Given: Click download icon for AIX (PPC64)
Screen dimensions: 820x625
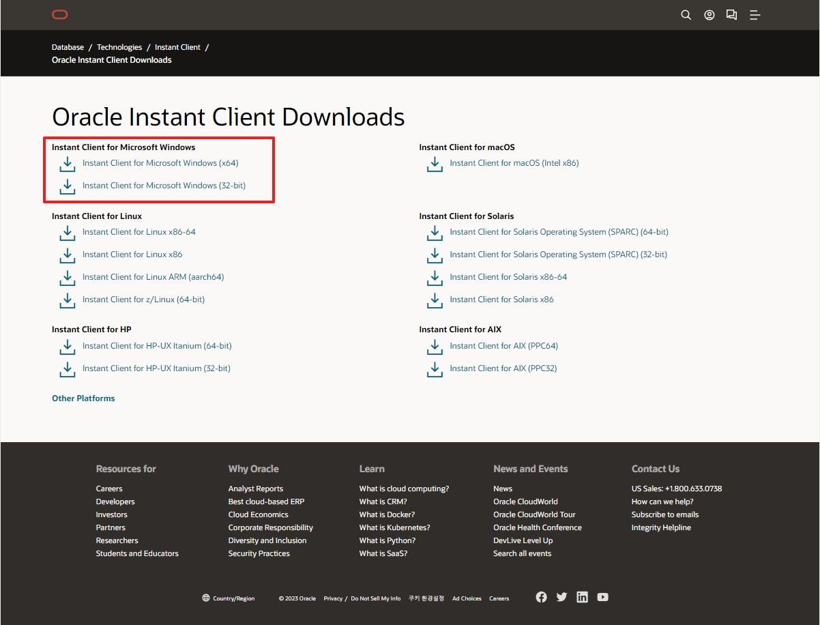Looking at the screenshot, I should coord(435,347).
